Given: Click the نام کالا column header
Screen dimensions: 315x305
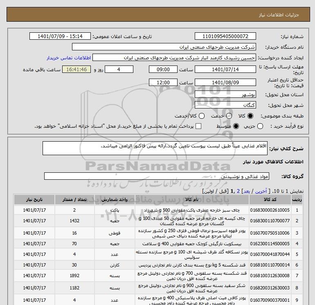Looking at the screenshot, I should tap(192, 199).
